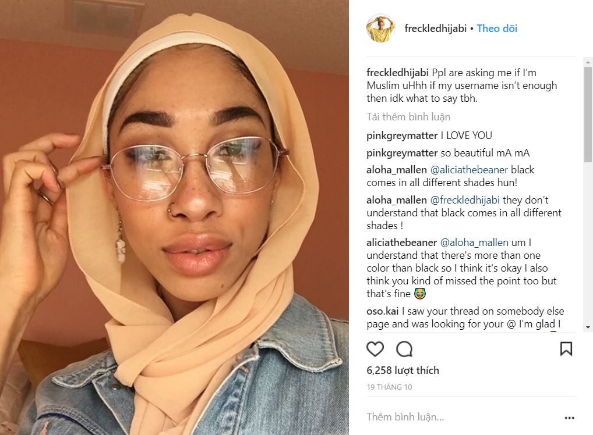Follow the account via Theo dõi
The image size is (593, 435).
tap(497, 28)
